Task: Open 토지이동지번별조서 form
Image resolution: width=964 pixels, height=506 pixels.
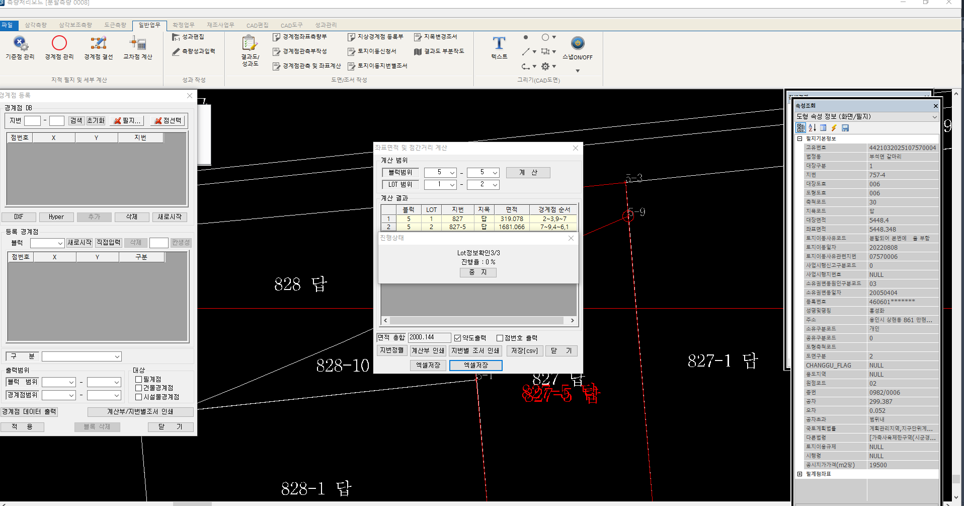Action: coord(377,66)
